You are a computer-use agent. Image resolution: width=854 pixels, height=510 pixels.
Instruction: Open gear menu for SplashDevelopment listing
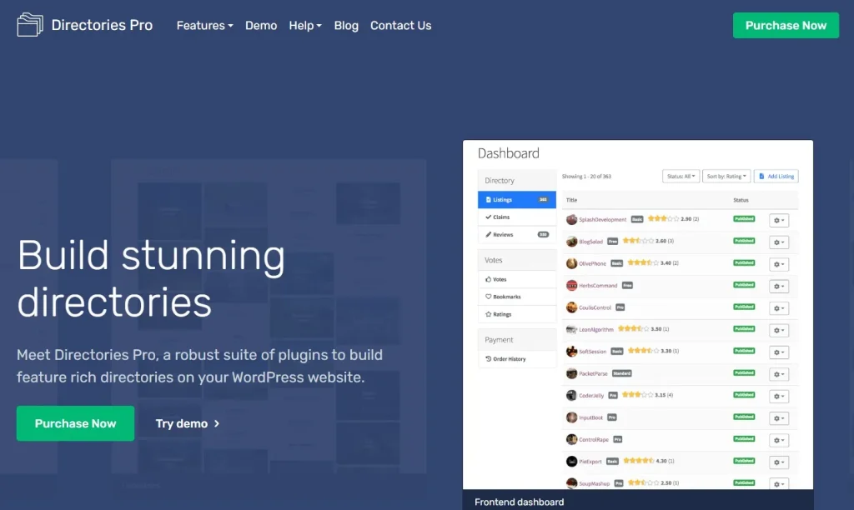point(779,221)
